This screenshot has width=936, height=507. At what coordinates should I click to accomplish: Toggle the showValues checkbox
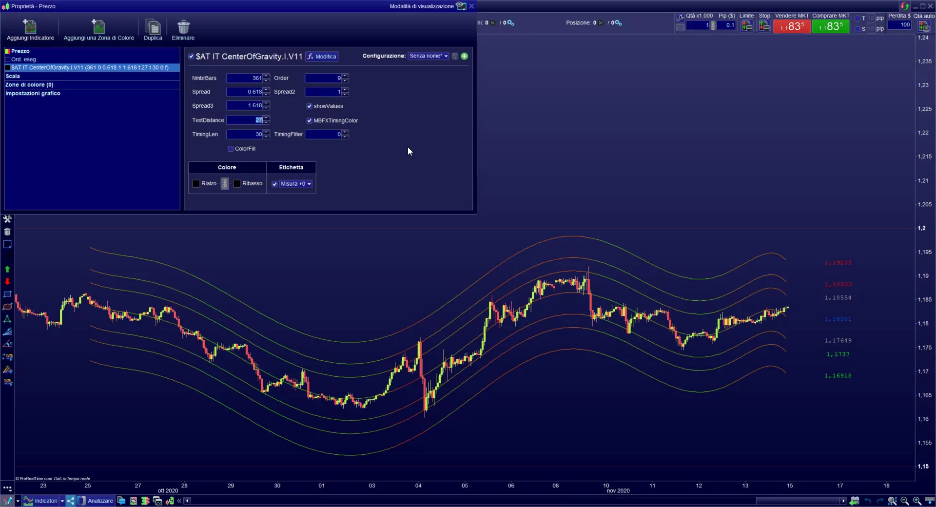coord(309,106)
